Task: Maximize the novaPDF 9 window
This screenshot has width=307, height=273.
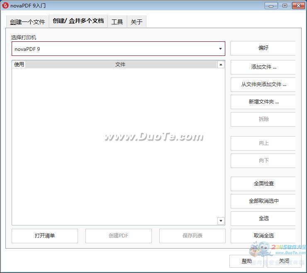Action: [x=285, y=6]
